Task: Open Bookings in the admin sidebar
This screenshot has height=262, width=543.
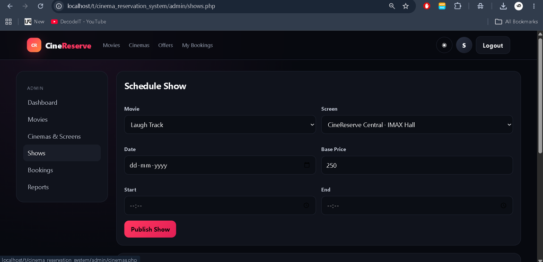Action: click(62, 170)
